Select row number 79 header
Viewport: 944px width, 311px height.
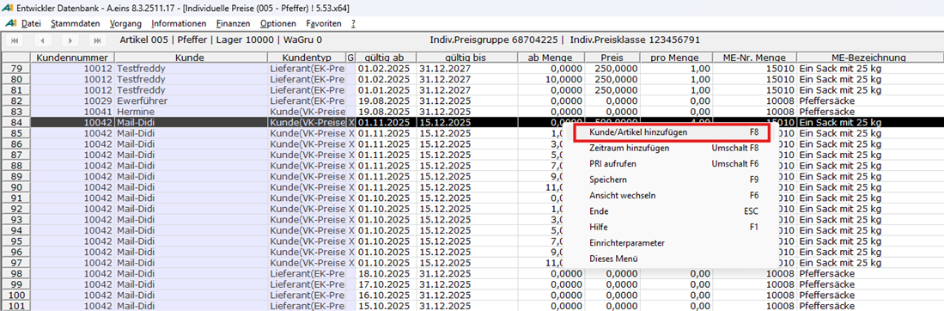[15, 68]
